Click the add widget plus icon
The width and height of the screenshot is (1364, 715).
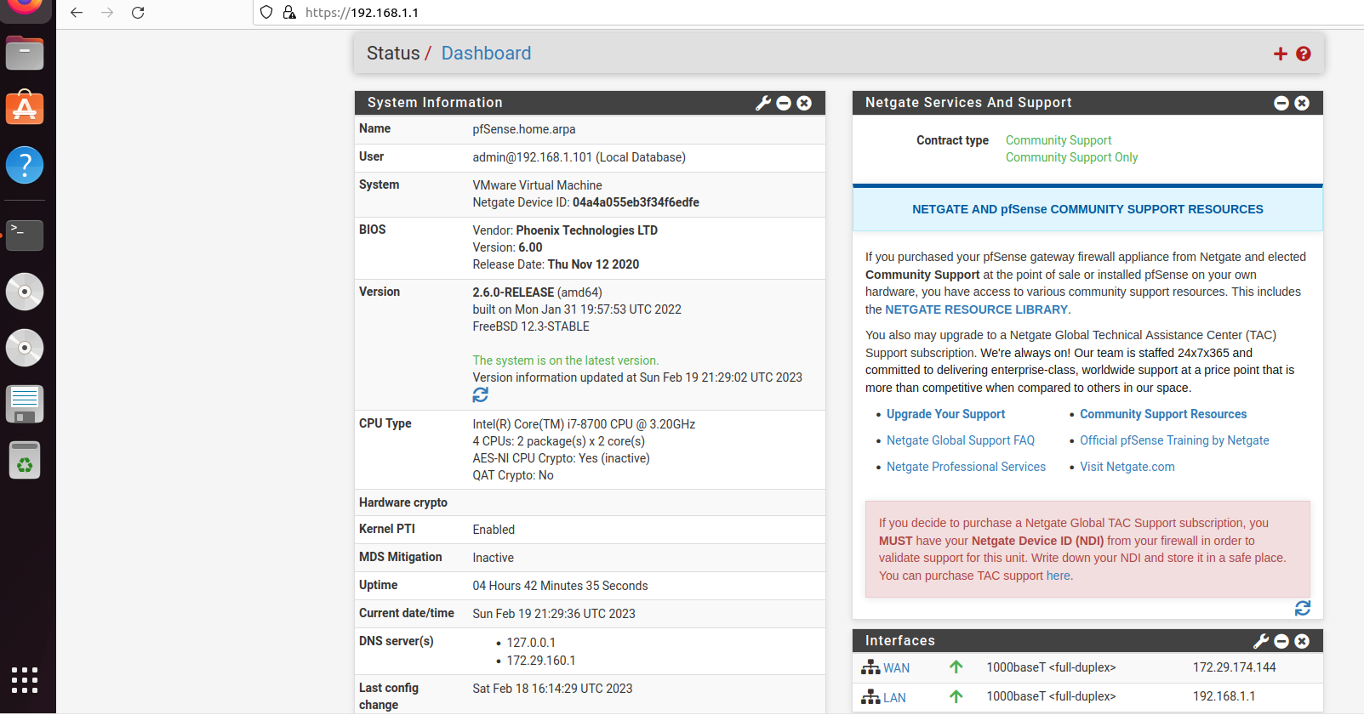point(1281,54)
